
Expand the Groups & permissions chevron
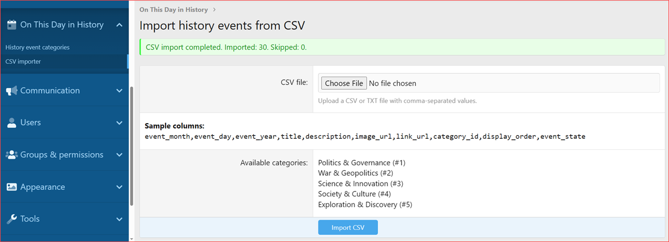click(x=119, y=155)
